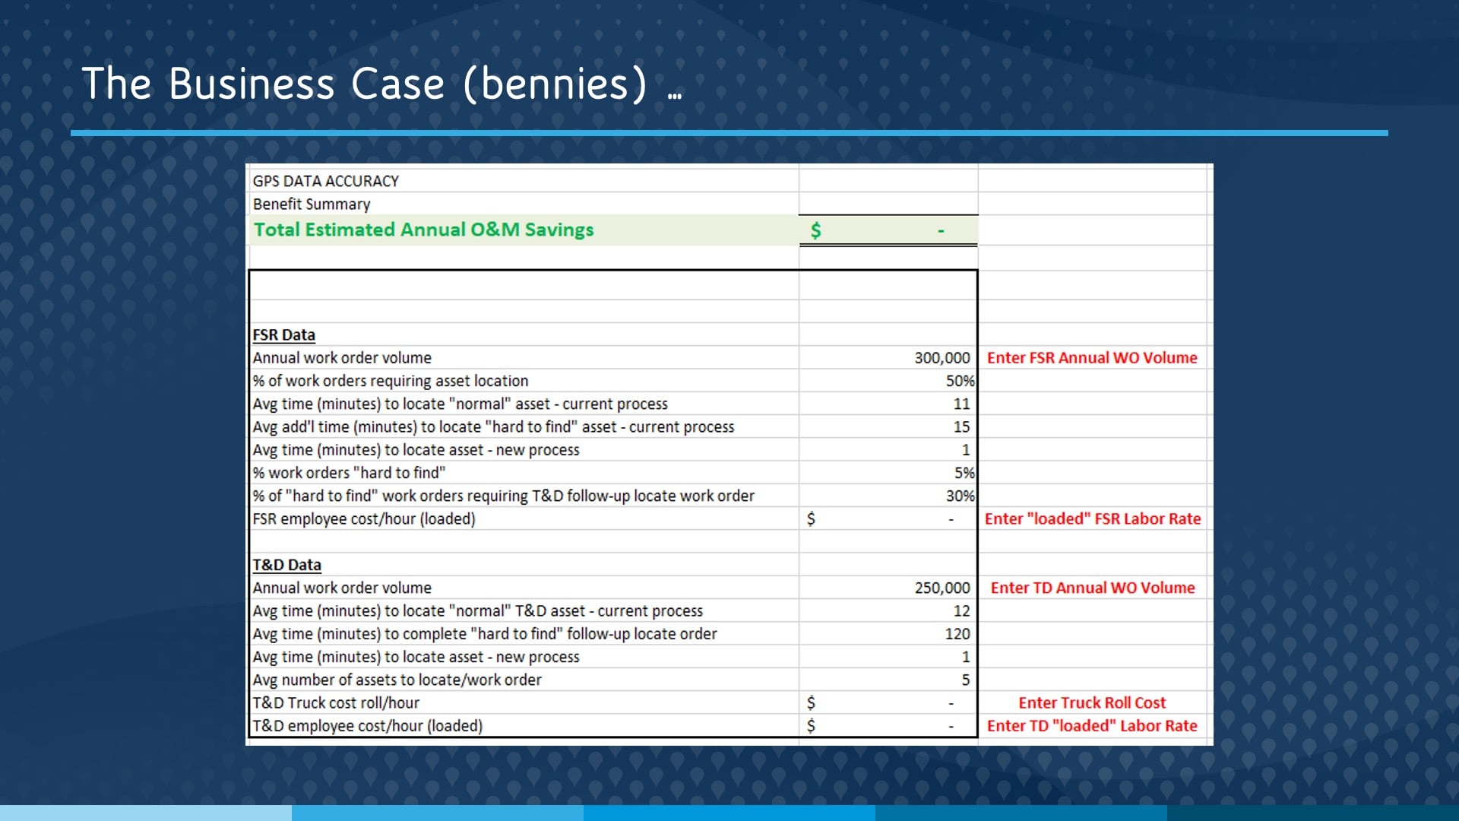Select '% of work orders requiring asset location' row label

tap(391, 381)
